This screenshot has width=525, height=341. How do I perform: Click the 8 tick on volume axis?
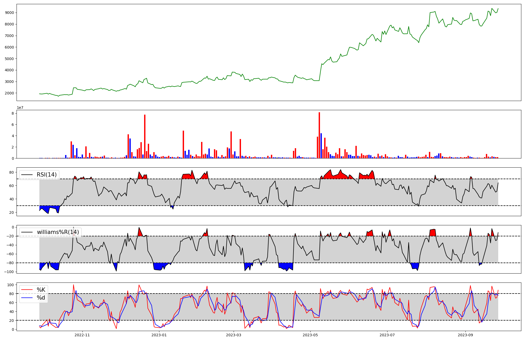pyautogui.click(x=13, y=113)
